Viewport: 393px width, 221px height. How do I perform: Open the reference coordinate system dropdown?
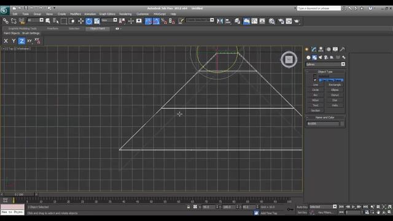point(109,20)
